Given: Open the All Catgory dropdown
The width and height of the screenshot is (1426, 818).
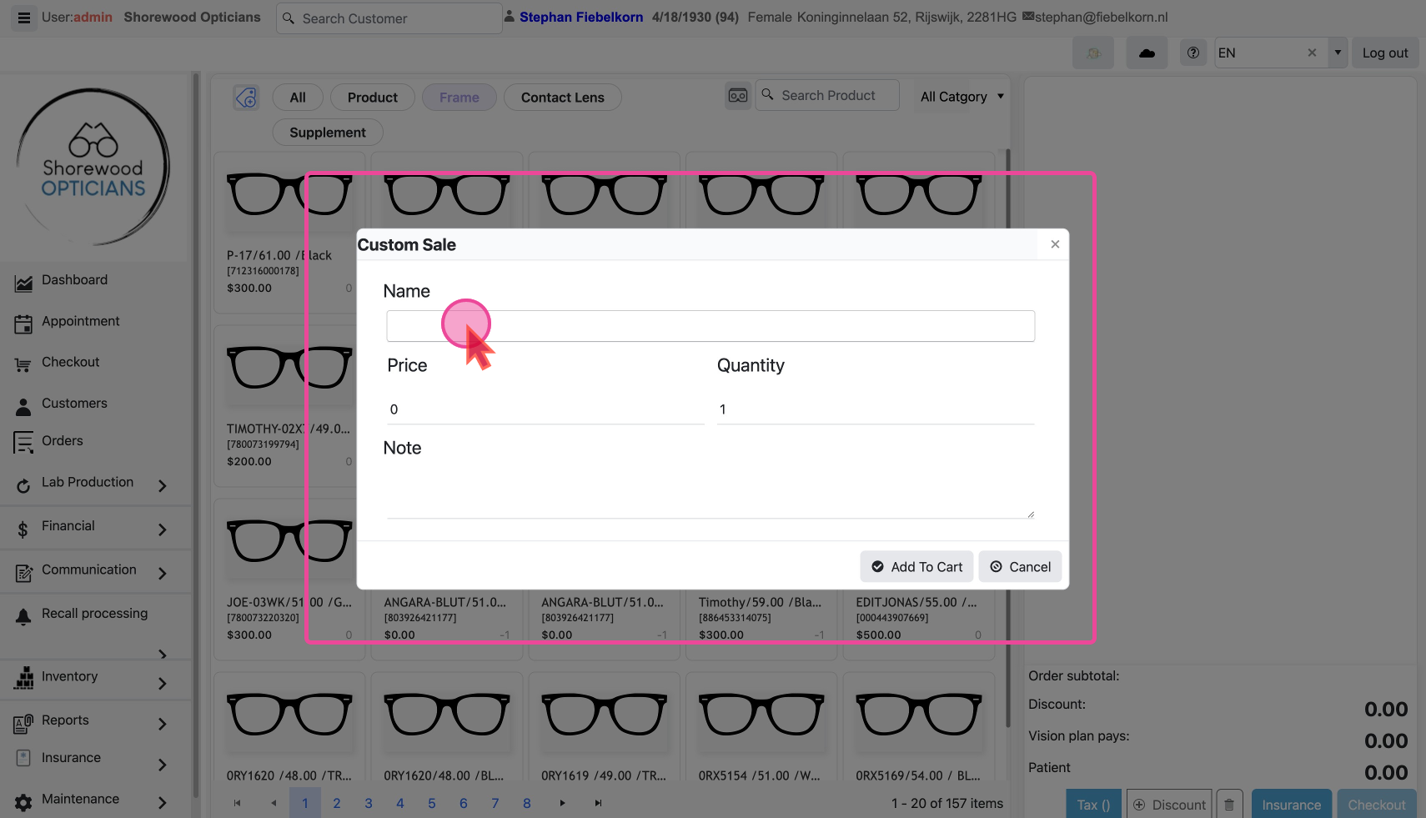Looking at the screenshot, I should point(962,97).
